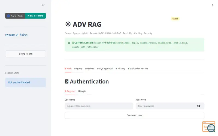Click the ADV-RAG K8S IT-OPS badge
Image resolution: width=218 pixels, height=136 pixels.
click(x=26, y=16)
